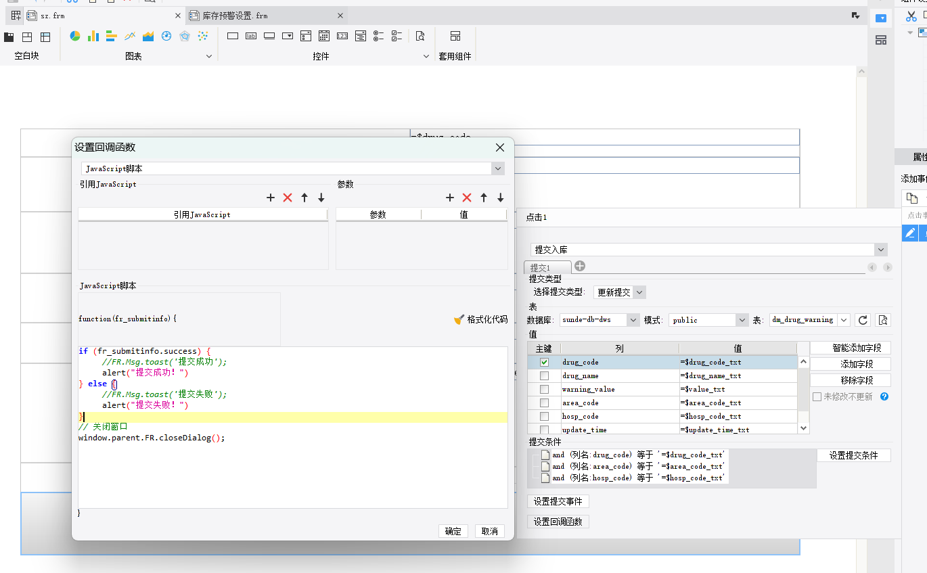The image size is (927, 573).
Task: Insert a column bar chart
Action: pyautogui.click(x=93, y=36)
